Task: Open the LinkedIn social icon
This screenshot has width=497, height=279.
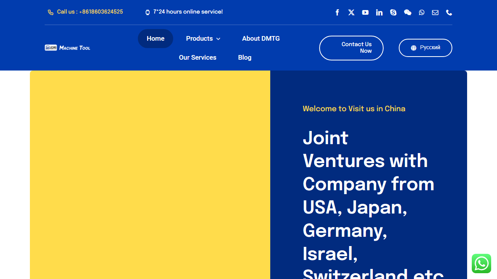Action: pyautogui.click(x=379, y=12)
